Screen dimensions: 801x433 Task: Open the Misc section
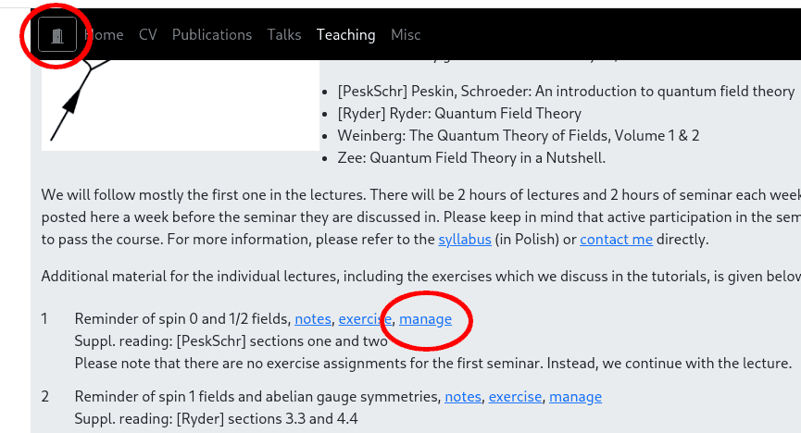406,35
